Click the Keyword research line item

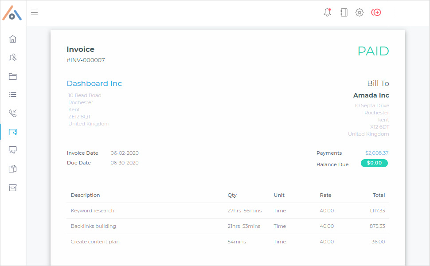(x=92, y=211)
